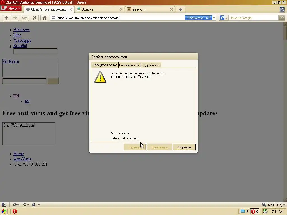287x215 pixels.
Task: Click the Opera Link sync icon
Action: [15, 205]
